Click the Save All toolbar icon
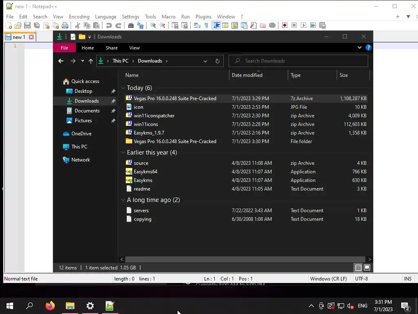This screenshot has width=418, height=314. pos(37,25)
